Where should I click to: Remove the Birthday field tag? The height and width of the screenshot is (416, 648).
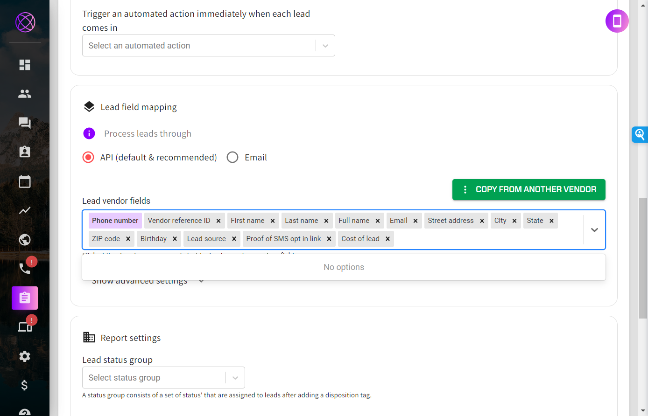(x=175, y=239)
